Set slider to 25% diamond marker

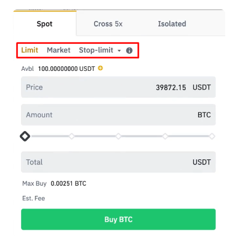pos(71,136)
